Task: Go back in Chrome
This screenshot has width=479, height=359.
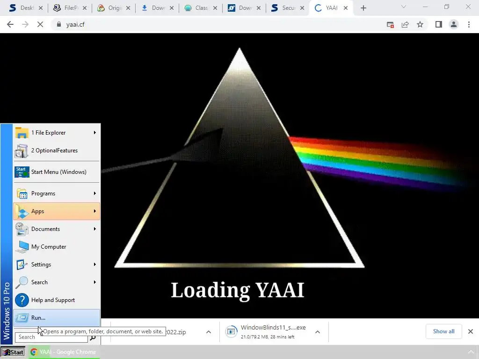Action: click(10, 24)
